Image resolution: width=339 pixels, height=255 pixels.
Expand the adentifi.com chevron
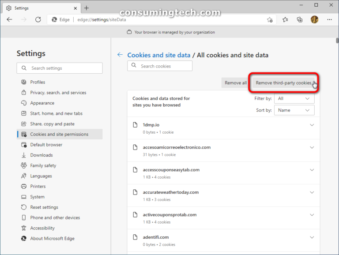click(x=312, y=237)
